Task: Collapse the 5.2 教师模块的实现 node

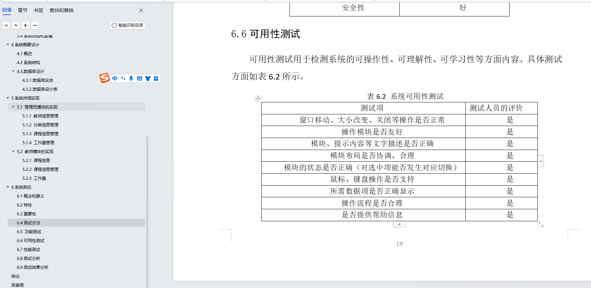Action: [x=13, y=151]
